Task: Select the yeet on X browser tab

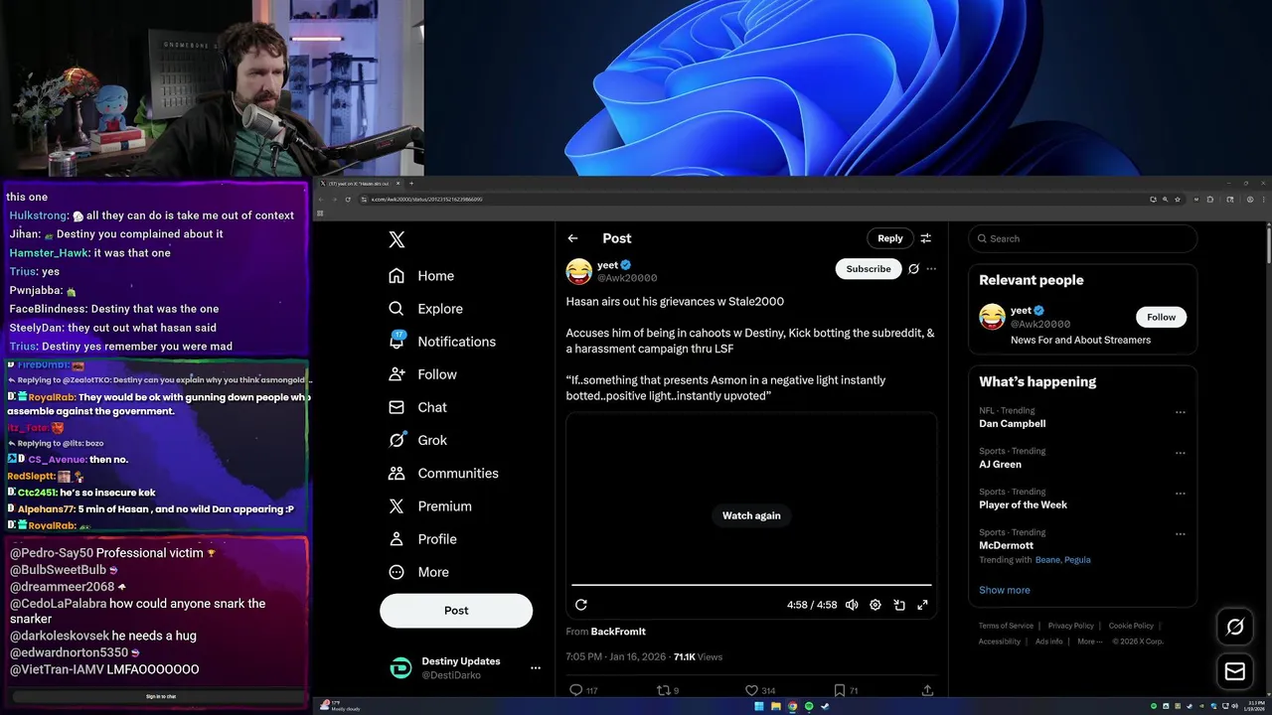Action: point(361,184)
